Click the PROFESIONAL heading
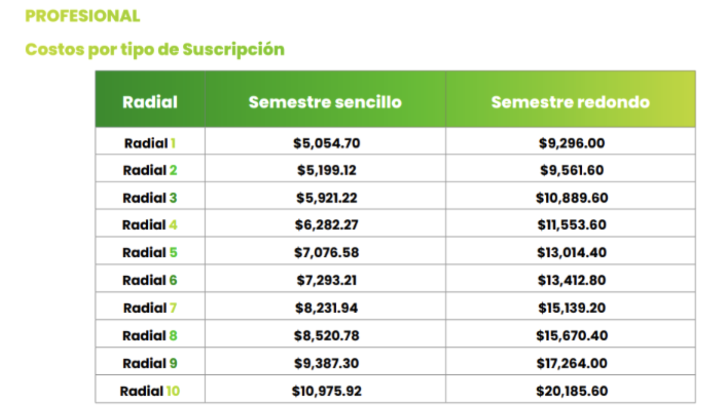This screenshot has height=407, width=715. pyautogui.click(x=83, y=16)
